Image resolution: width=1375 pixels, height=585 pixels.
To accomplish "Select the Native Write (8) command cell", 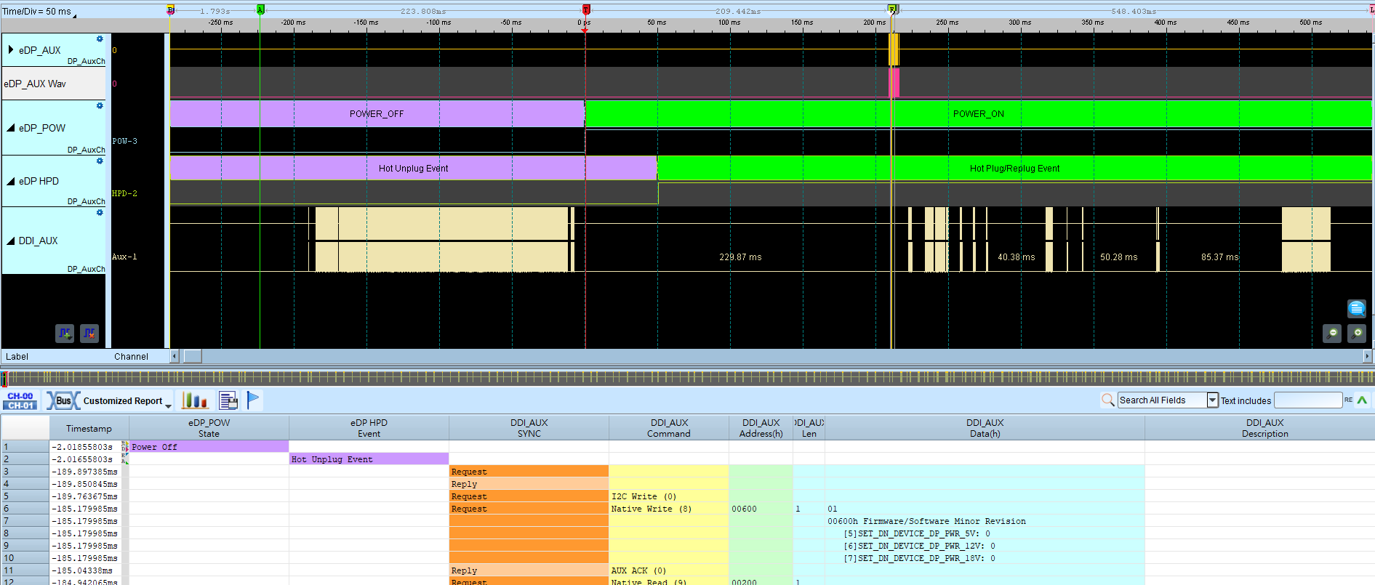I will [x=669, y=509].
